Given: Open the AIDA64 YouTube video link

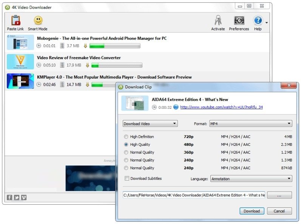Looking at the screenshot, I should [x=221, y=107].
